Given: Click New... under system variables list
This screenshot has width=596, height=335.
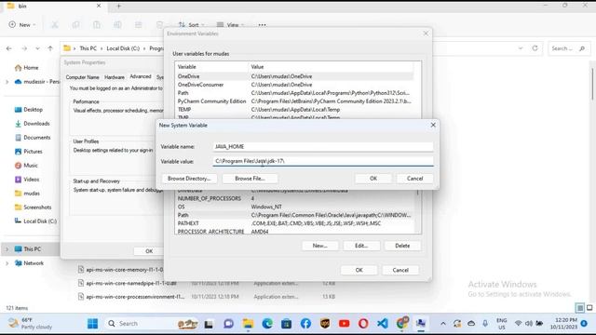Looking at the screenshot, I should click(x=319, y=246).
